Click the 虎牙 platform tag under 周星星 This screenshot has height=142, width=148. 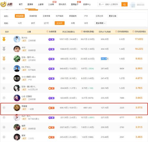tap(24, 109)
